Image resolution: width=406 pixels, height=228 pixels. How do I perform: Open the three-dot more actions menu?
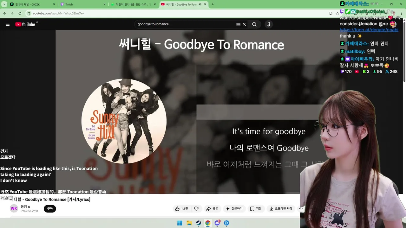pos(301,209)
